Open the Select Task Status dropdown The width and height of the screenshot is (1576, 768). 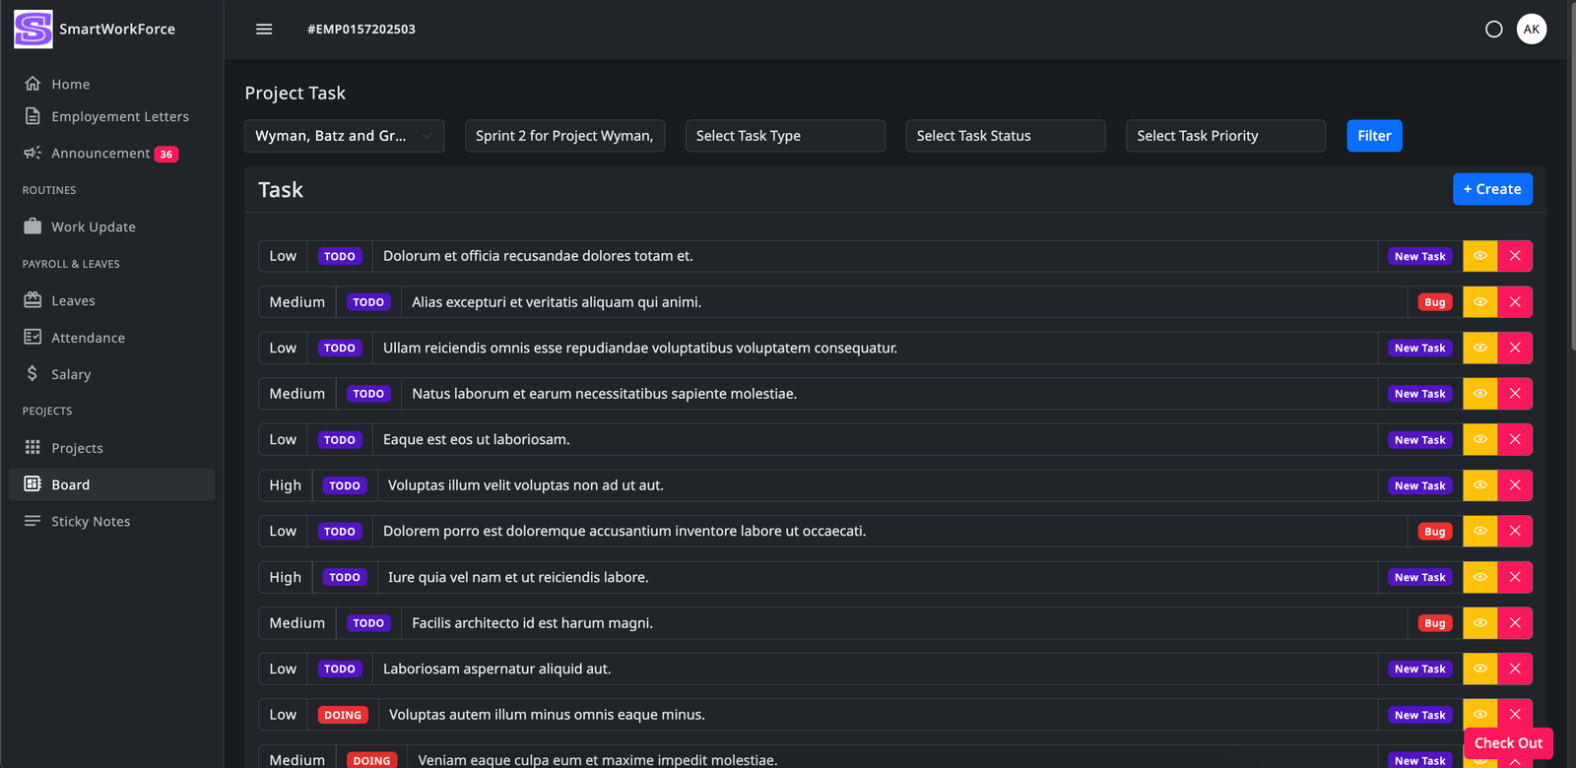pyautogui.click(x=1005, y=136)
